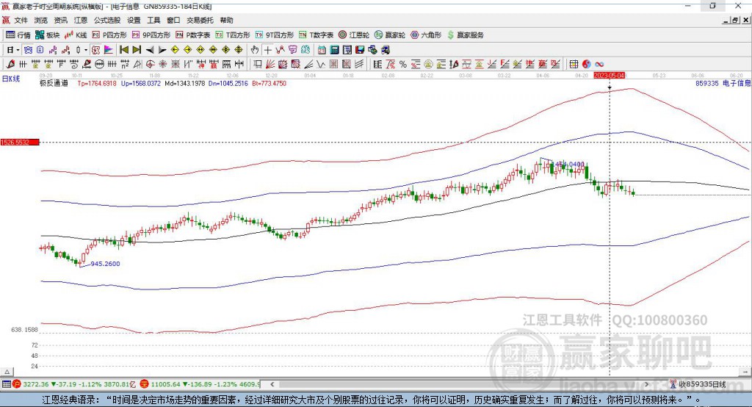Open the 公式选股 menu
The height and width of the screenshot is (407, 752).
click(x=107, y=20)
